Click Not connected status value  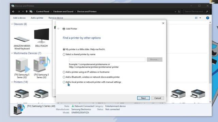(x=112, y=109)
